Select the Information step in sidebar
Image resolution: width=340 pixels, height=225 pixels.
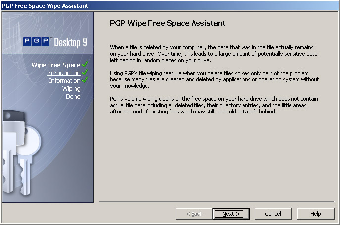coord(65,80)
